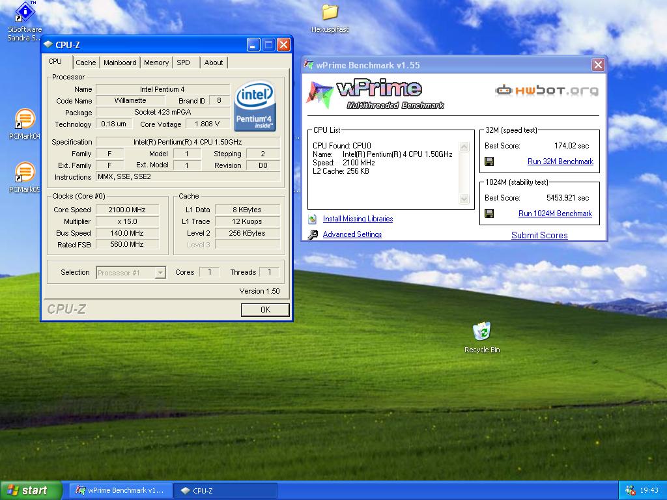Click the Core Speed value 2100.0 MHz

click(x=127, y=210)
